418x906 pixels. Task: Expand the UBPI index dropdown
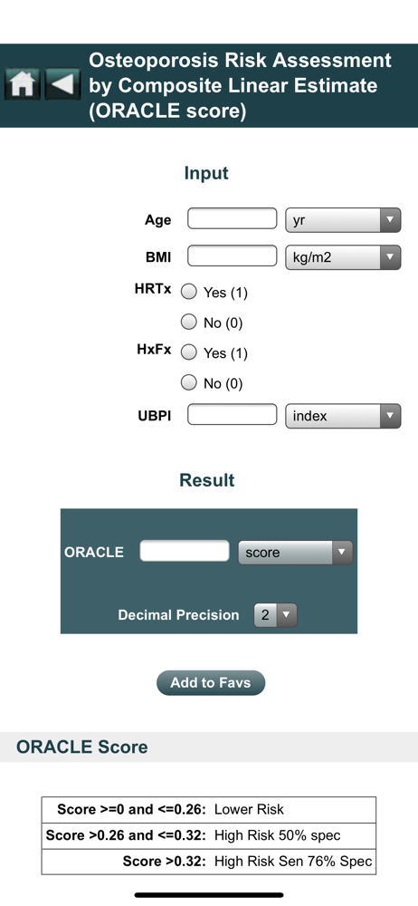pyautogui.click(x=343, y=416)
